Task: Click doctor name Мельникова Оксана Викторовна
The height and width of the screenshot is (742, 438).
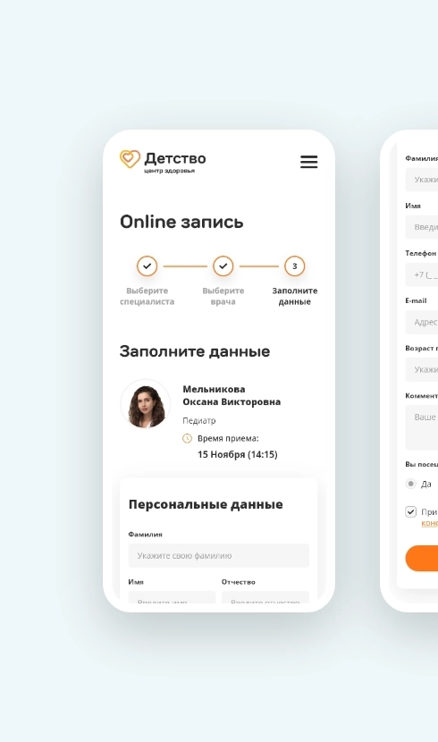Action: coord(232,396)
